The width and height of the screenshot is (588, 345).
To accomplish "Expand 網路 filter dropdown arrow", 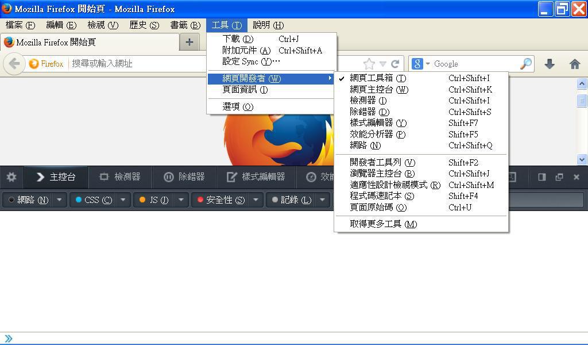I will [59, 200].
